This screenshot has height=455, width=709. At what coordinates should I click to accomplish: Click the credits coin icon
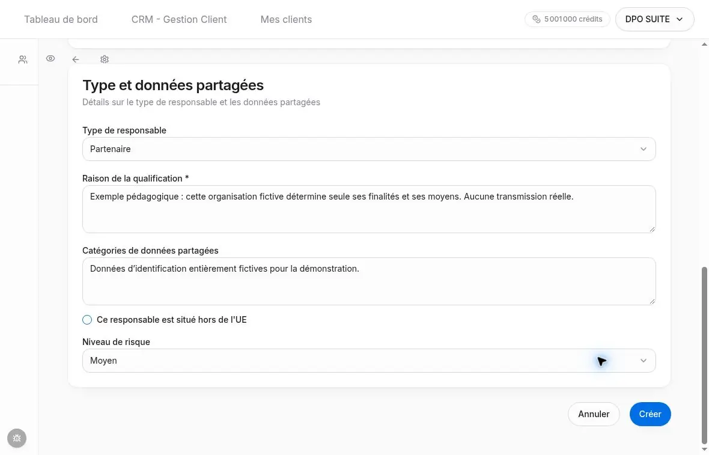(x=537, y=19)
